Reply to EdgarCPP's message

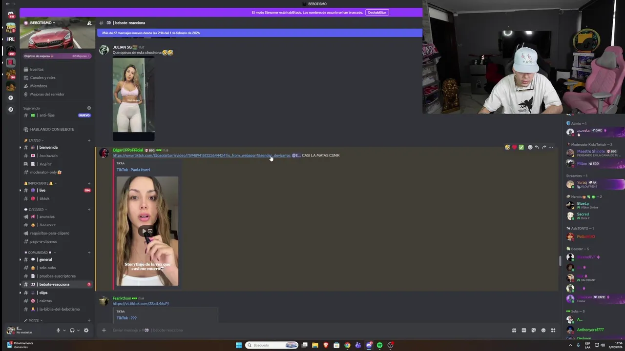coord(537,147)
